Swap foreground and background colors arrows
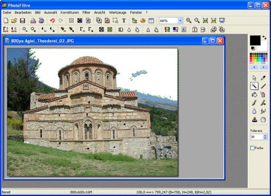 pos(264,37)
